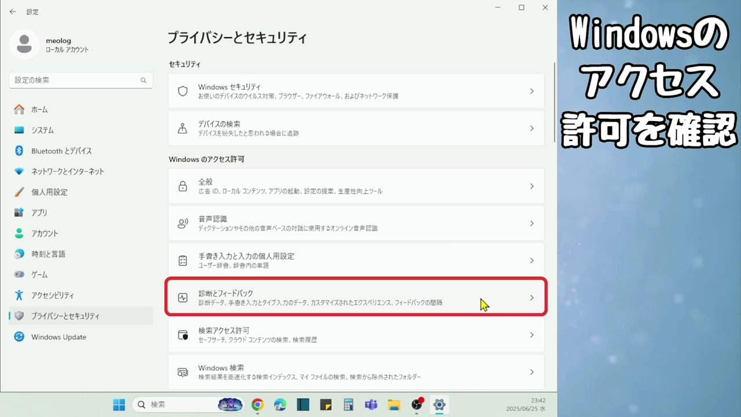The height and width of the screenshot is (417, 741).
Task: Click the 診断とフィードバック pulse icon
Action: tap(183, 298)
